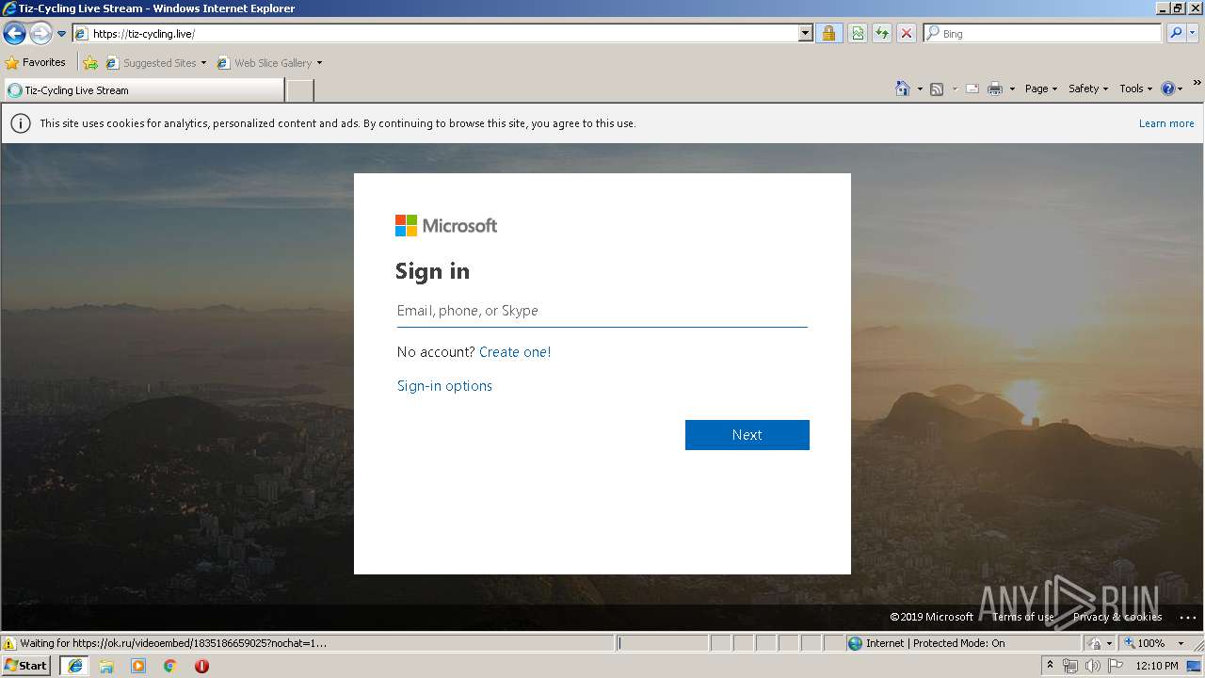Open the Print options dropdown arrow
1205x678 pixels.
coord(1012,89)
